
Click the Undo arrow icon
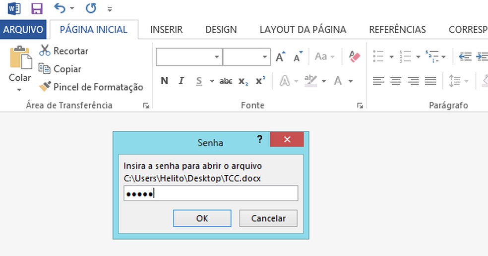click(60, 8)
